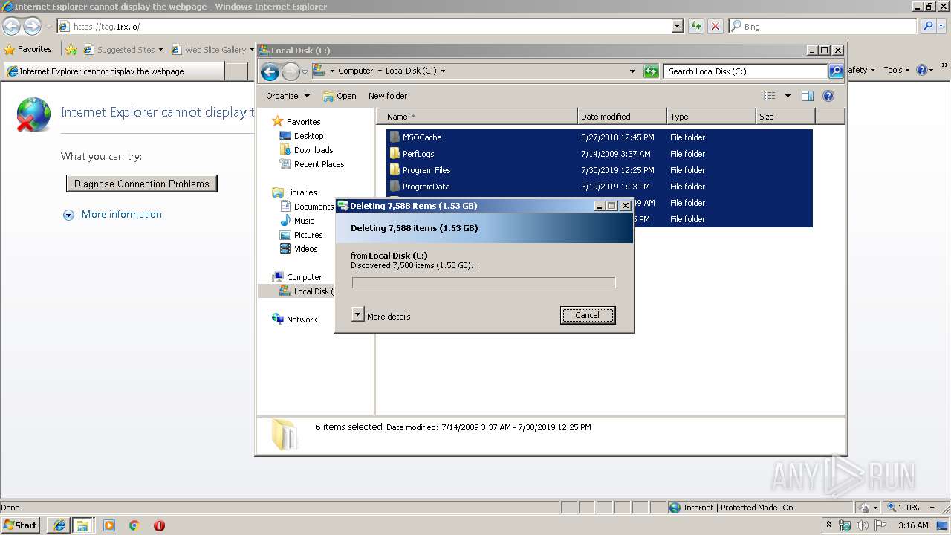
Task: Click the change view icon in Explorer
Action: 770,96
